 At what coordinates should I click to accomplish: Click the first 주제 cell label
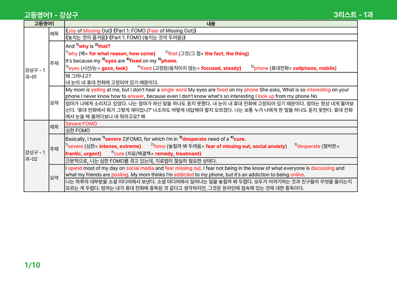[x=54, y=63]
